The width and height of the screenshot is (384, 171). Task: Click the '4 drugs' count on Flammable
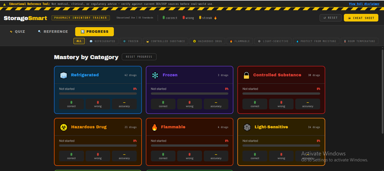tap(223, 127)
